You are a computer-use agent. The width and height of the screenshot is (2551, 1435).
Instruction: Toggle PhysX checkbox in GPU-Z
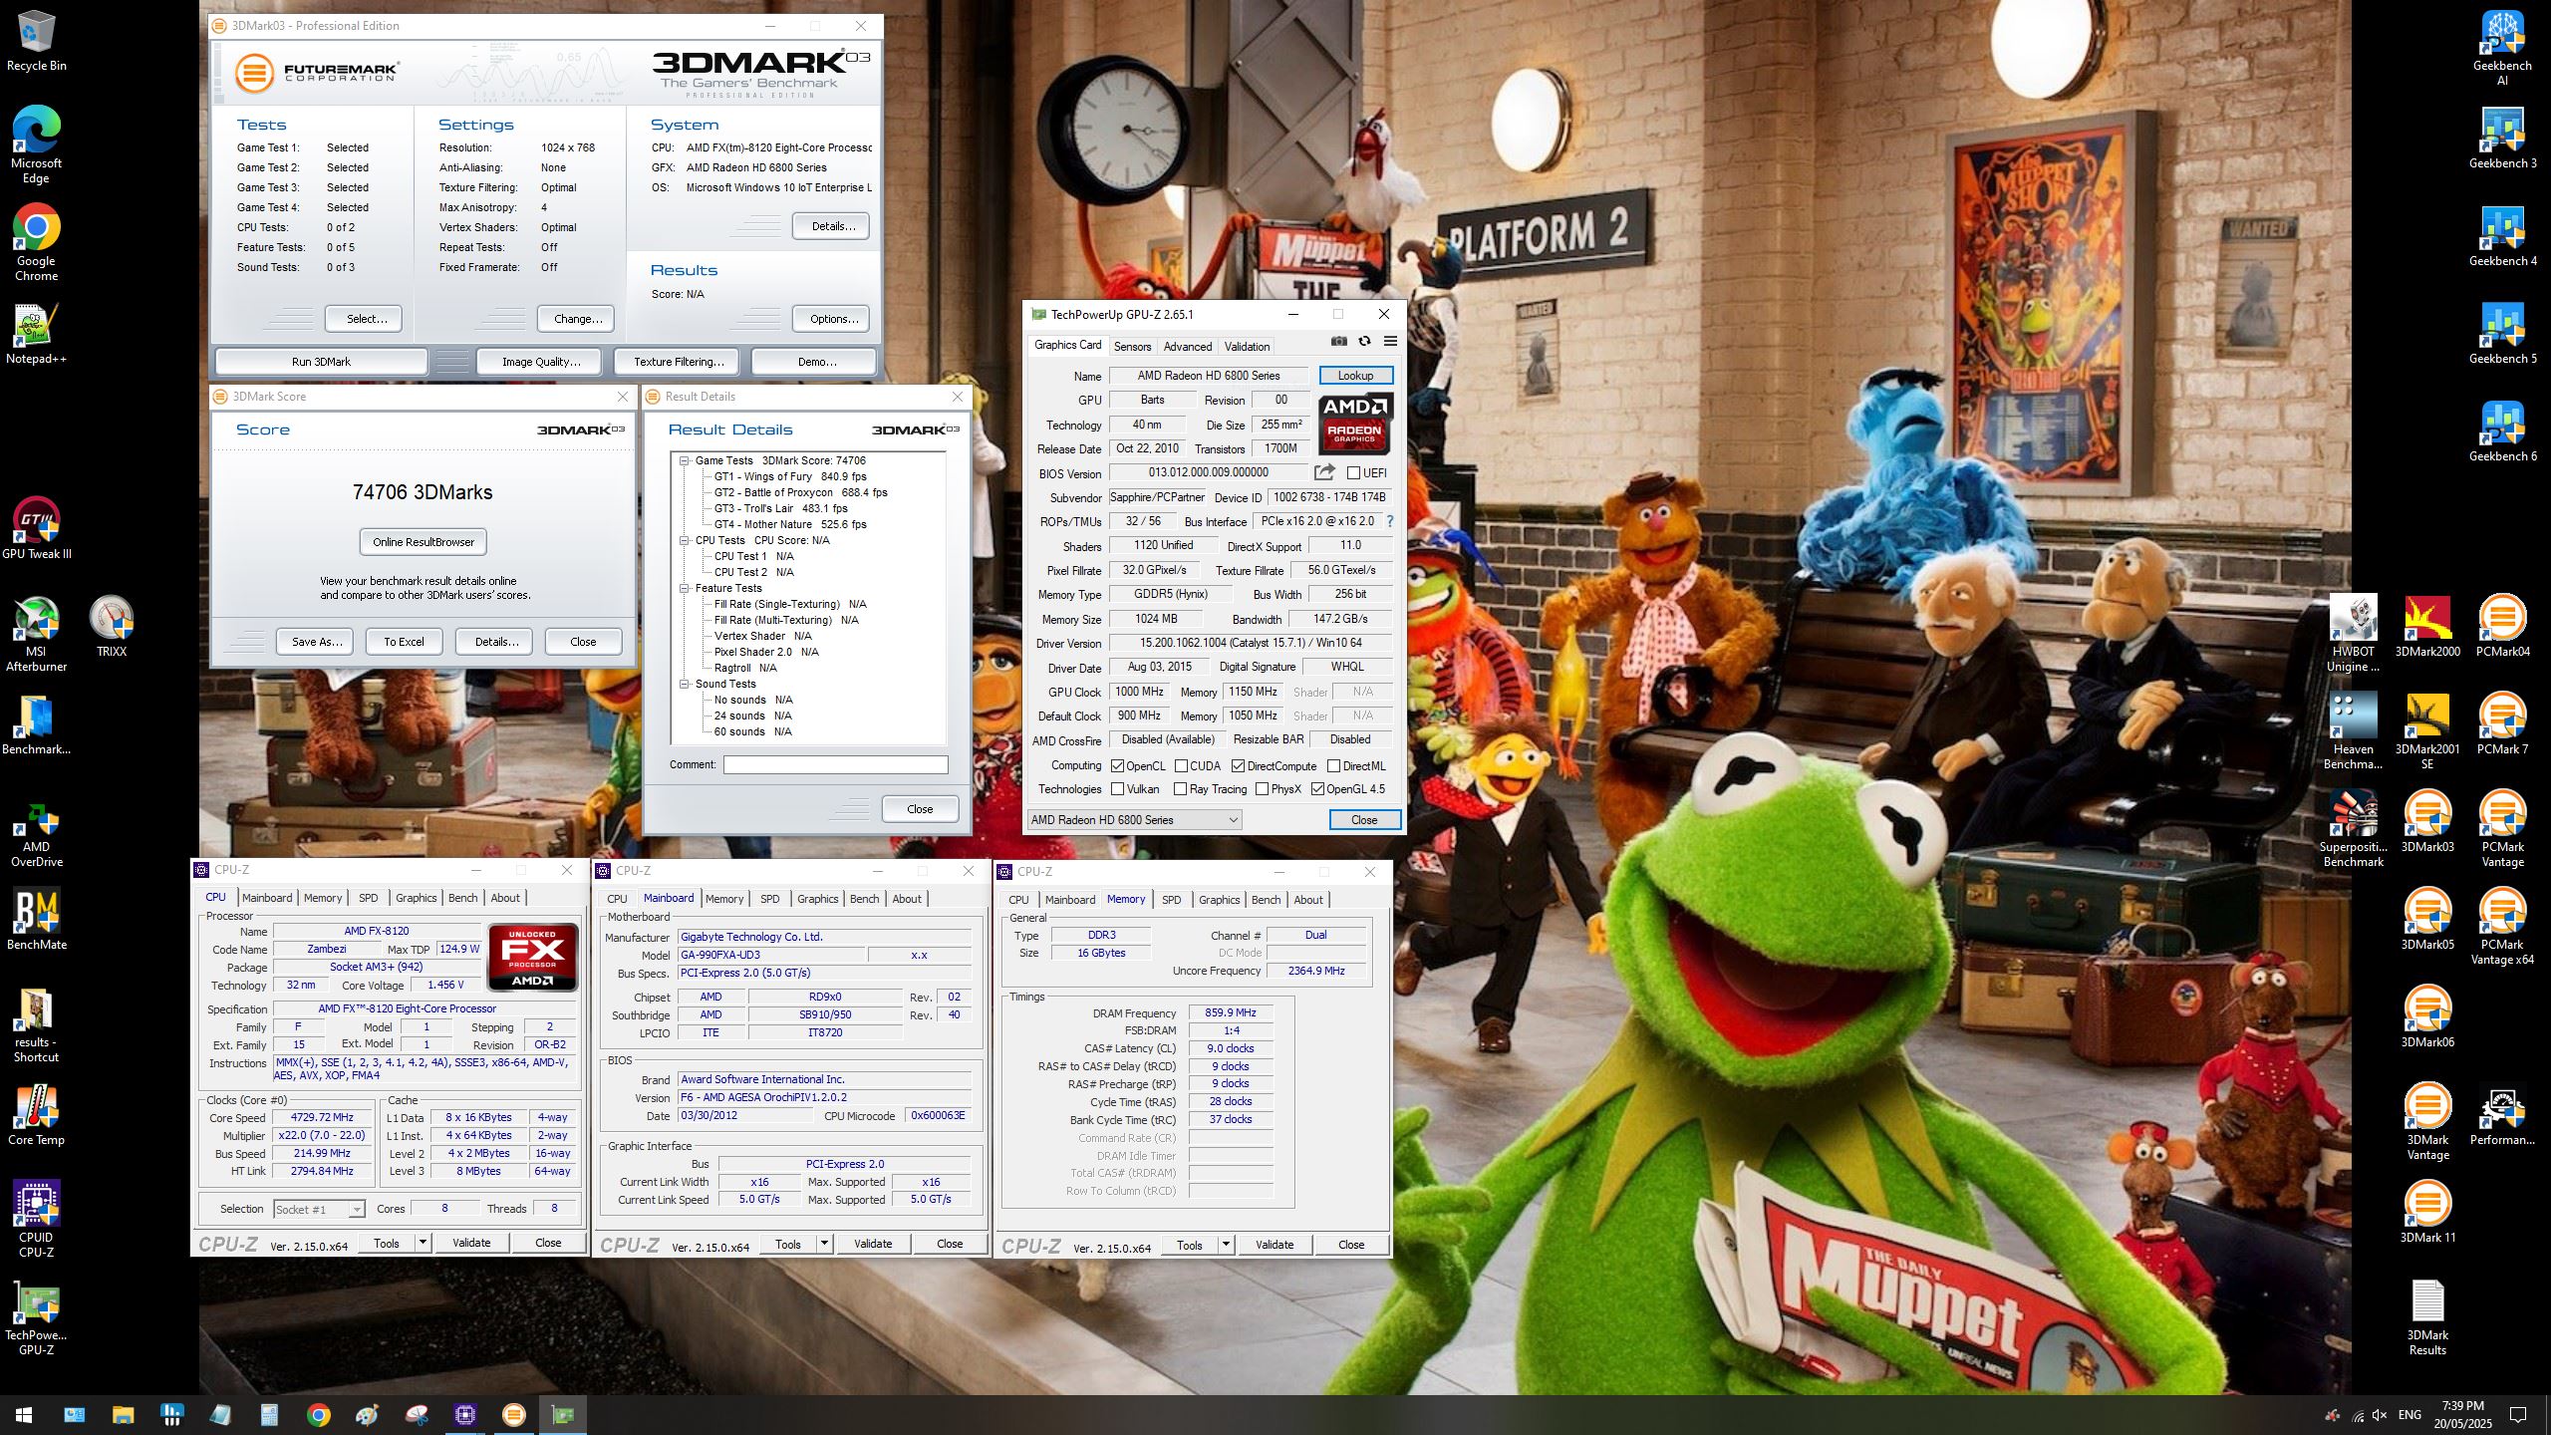[x=1263, y=789]
